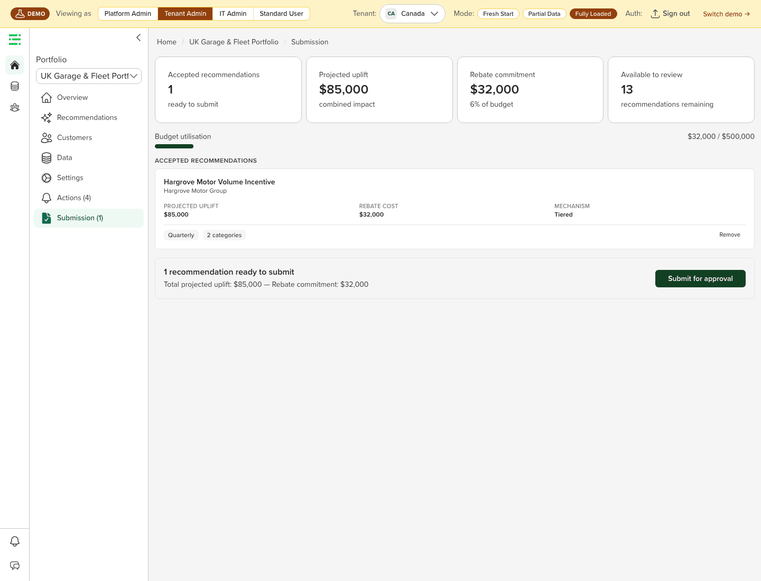Screen dimensions: 761x581
Task: Click the Switch demo link
Action: (726, 14)
